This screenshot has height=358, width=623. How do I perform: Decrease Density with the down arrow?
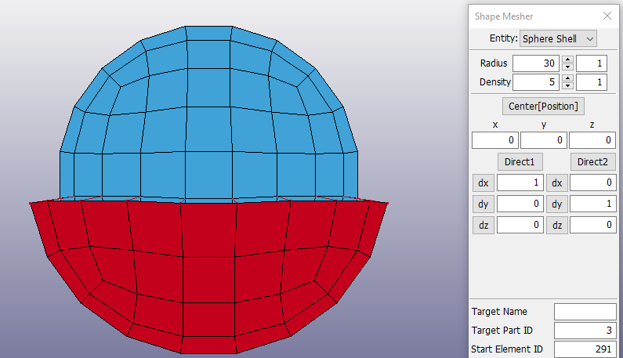568,85
